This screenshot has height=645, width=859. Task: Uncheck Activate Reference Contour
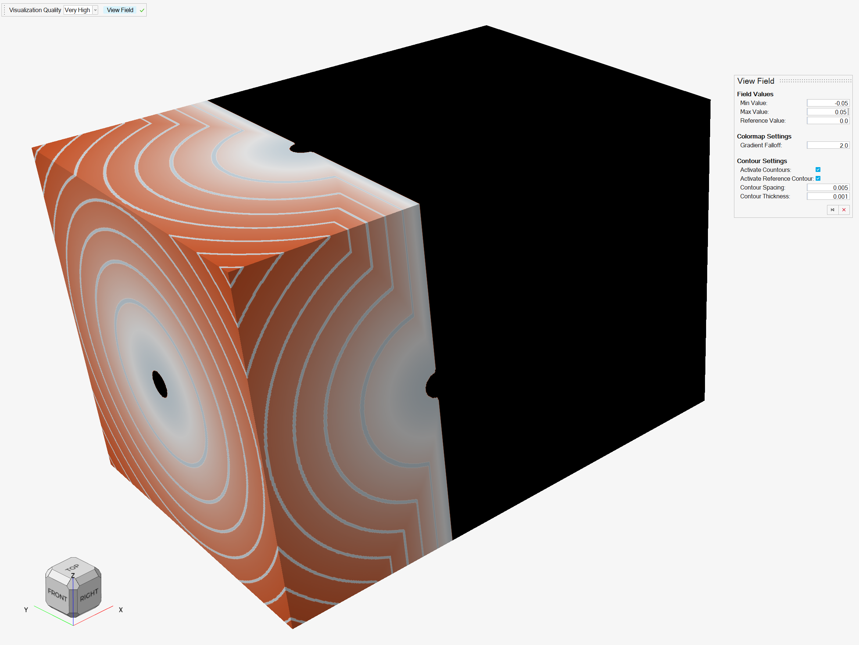pos(818,179)
